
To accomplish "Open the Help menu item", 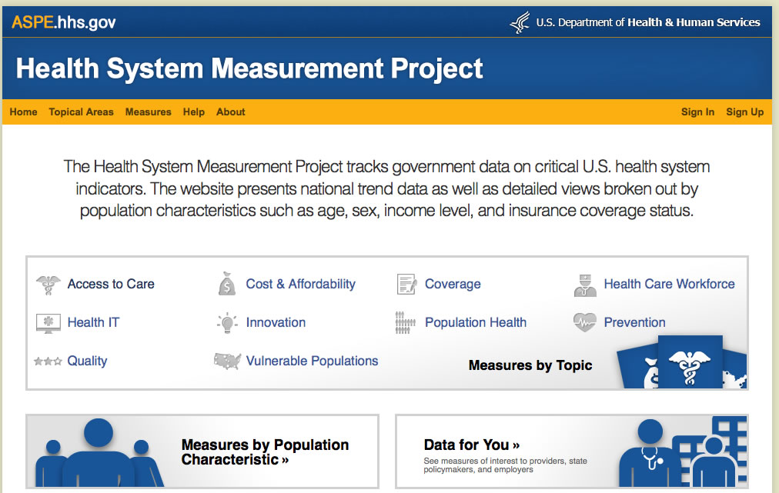I will click(194, 112).
